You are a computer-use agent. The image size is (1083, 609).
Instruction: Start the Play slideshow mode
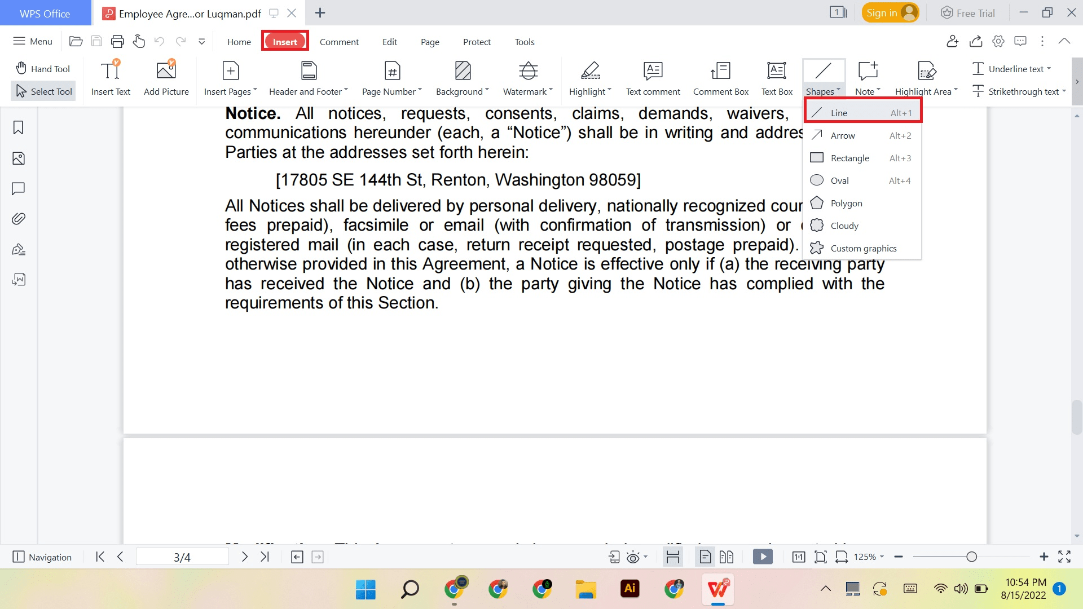point(762,557)
